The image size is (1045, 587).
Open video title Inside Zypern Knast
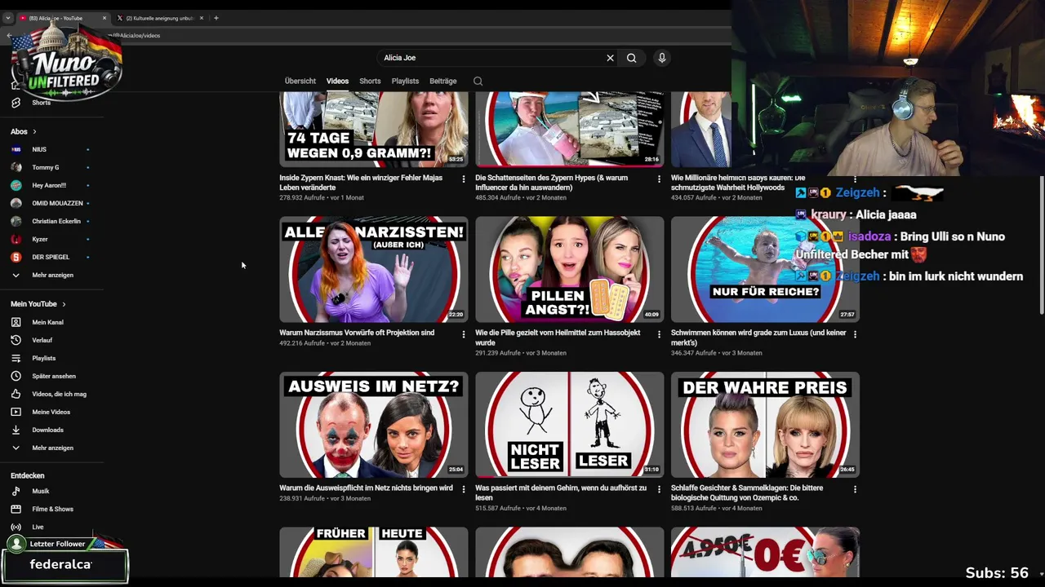pos(361,183)
